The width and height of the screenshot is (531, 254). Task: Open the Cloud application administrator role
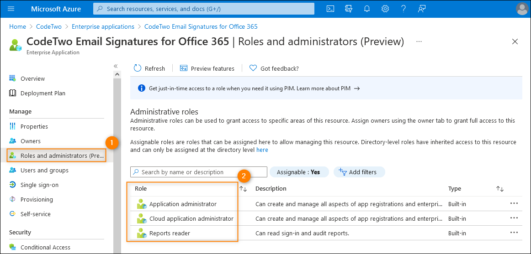click(x=191, y=218)
